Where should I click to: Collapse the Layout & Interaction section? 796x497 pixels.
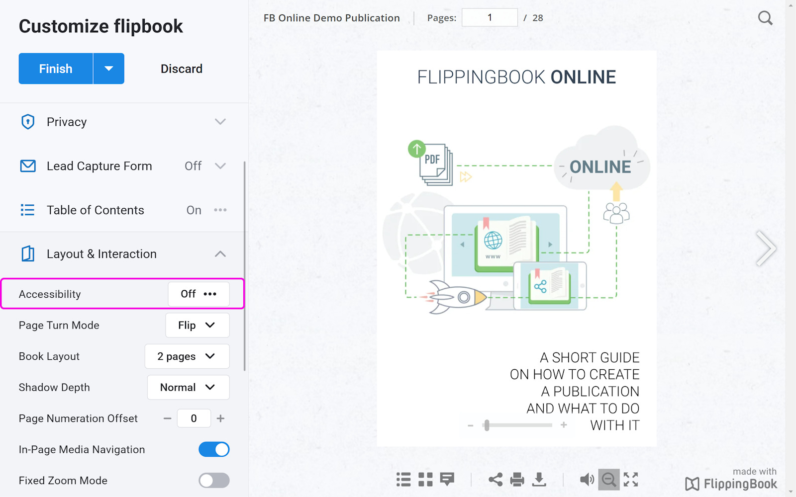220,254
